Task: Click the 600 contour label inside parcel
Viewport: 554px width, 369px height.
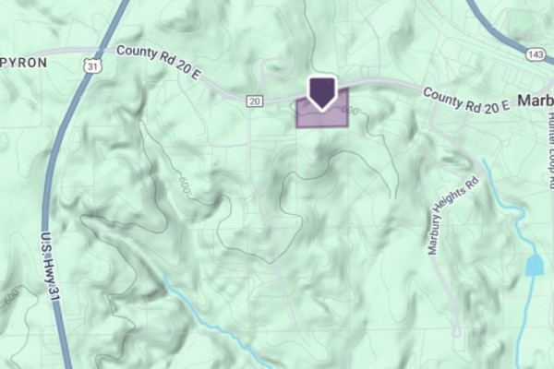Action: pos(350,111)
